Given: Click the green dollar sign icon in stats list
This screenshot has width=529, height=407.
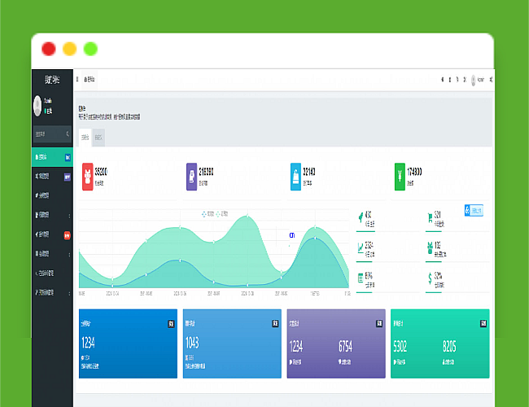Looking at the screenshot, I should tap(429, 278).
